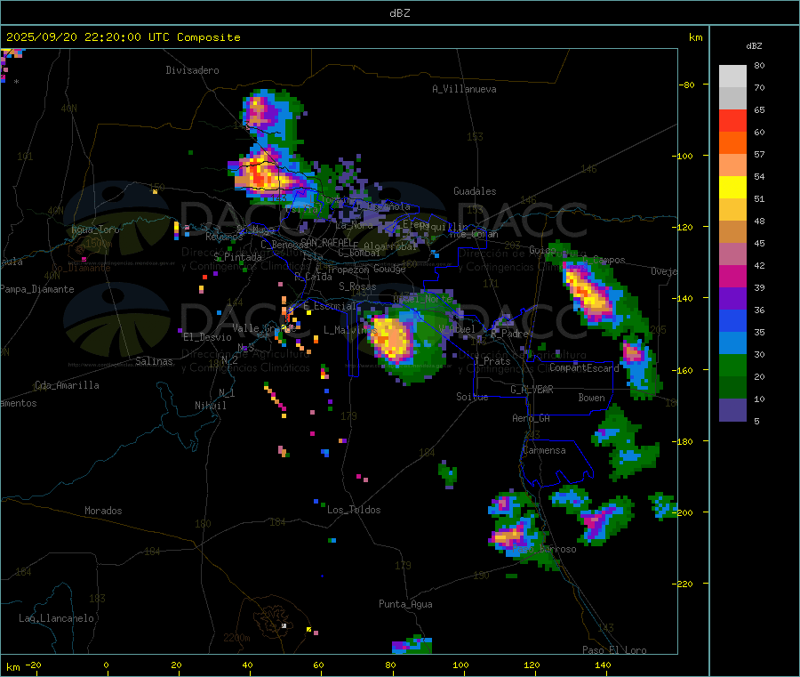Click the 20 dBZ green legend swatch

pos(732,388)
